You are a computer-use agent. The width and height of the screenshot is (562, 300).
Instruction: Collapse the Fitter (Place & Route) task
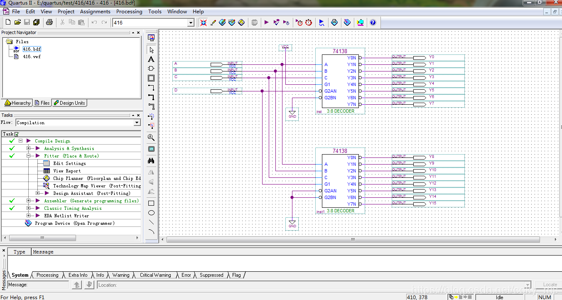pyautogui.click(x=29, y=156)
